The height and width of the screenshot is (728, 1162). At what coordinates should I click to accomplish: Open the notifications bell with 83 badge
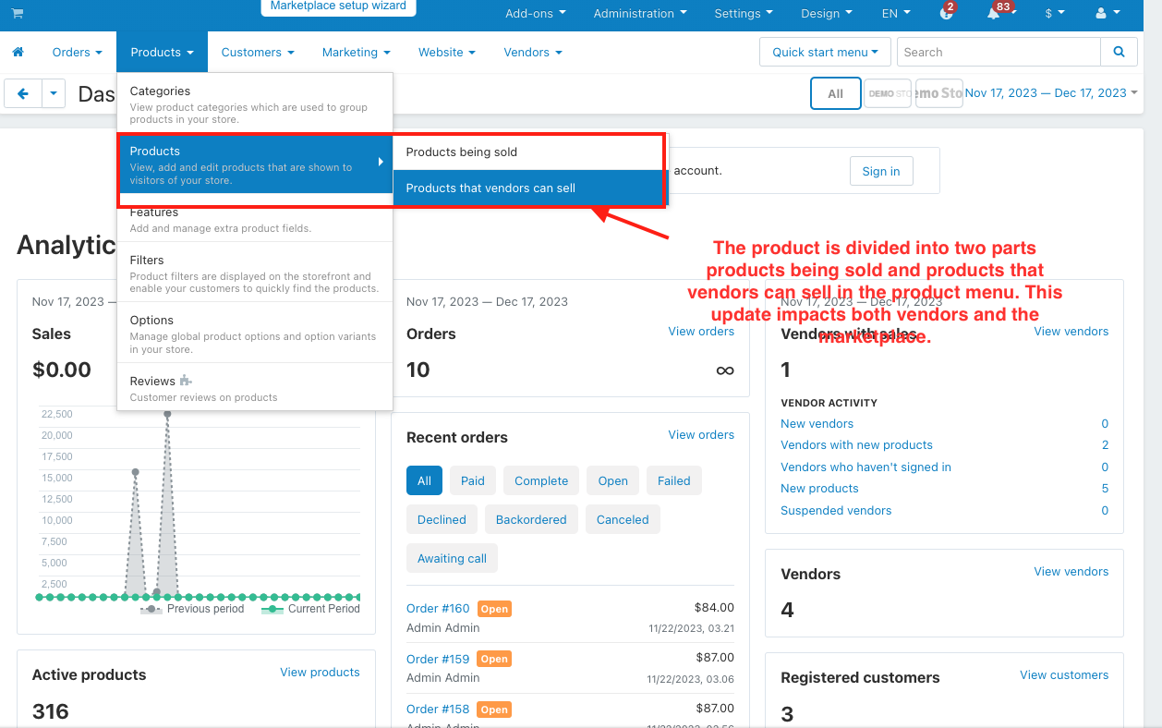[x=994, y=13]
